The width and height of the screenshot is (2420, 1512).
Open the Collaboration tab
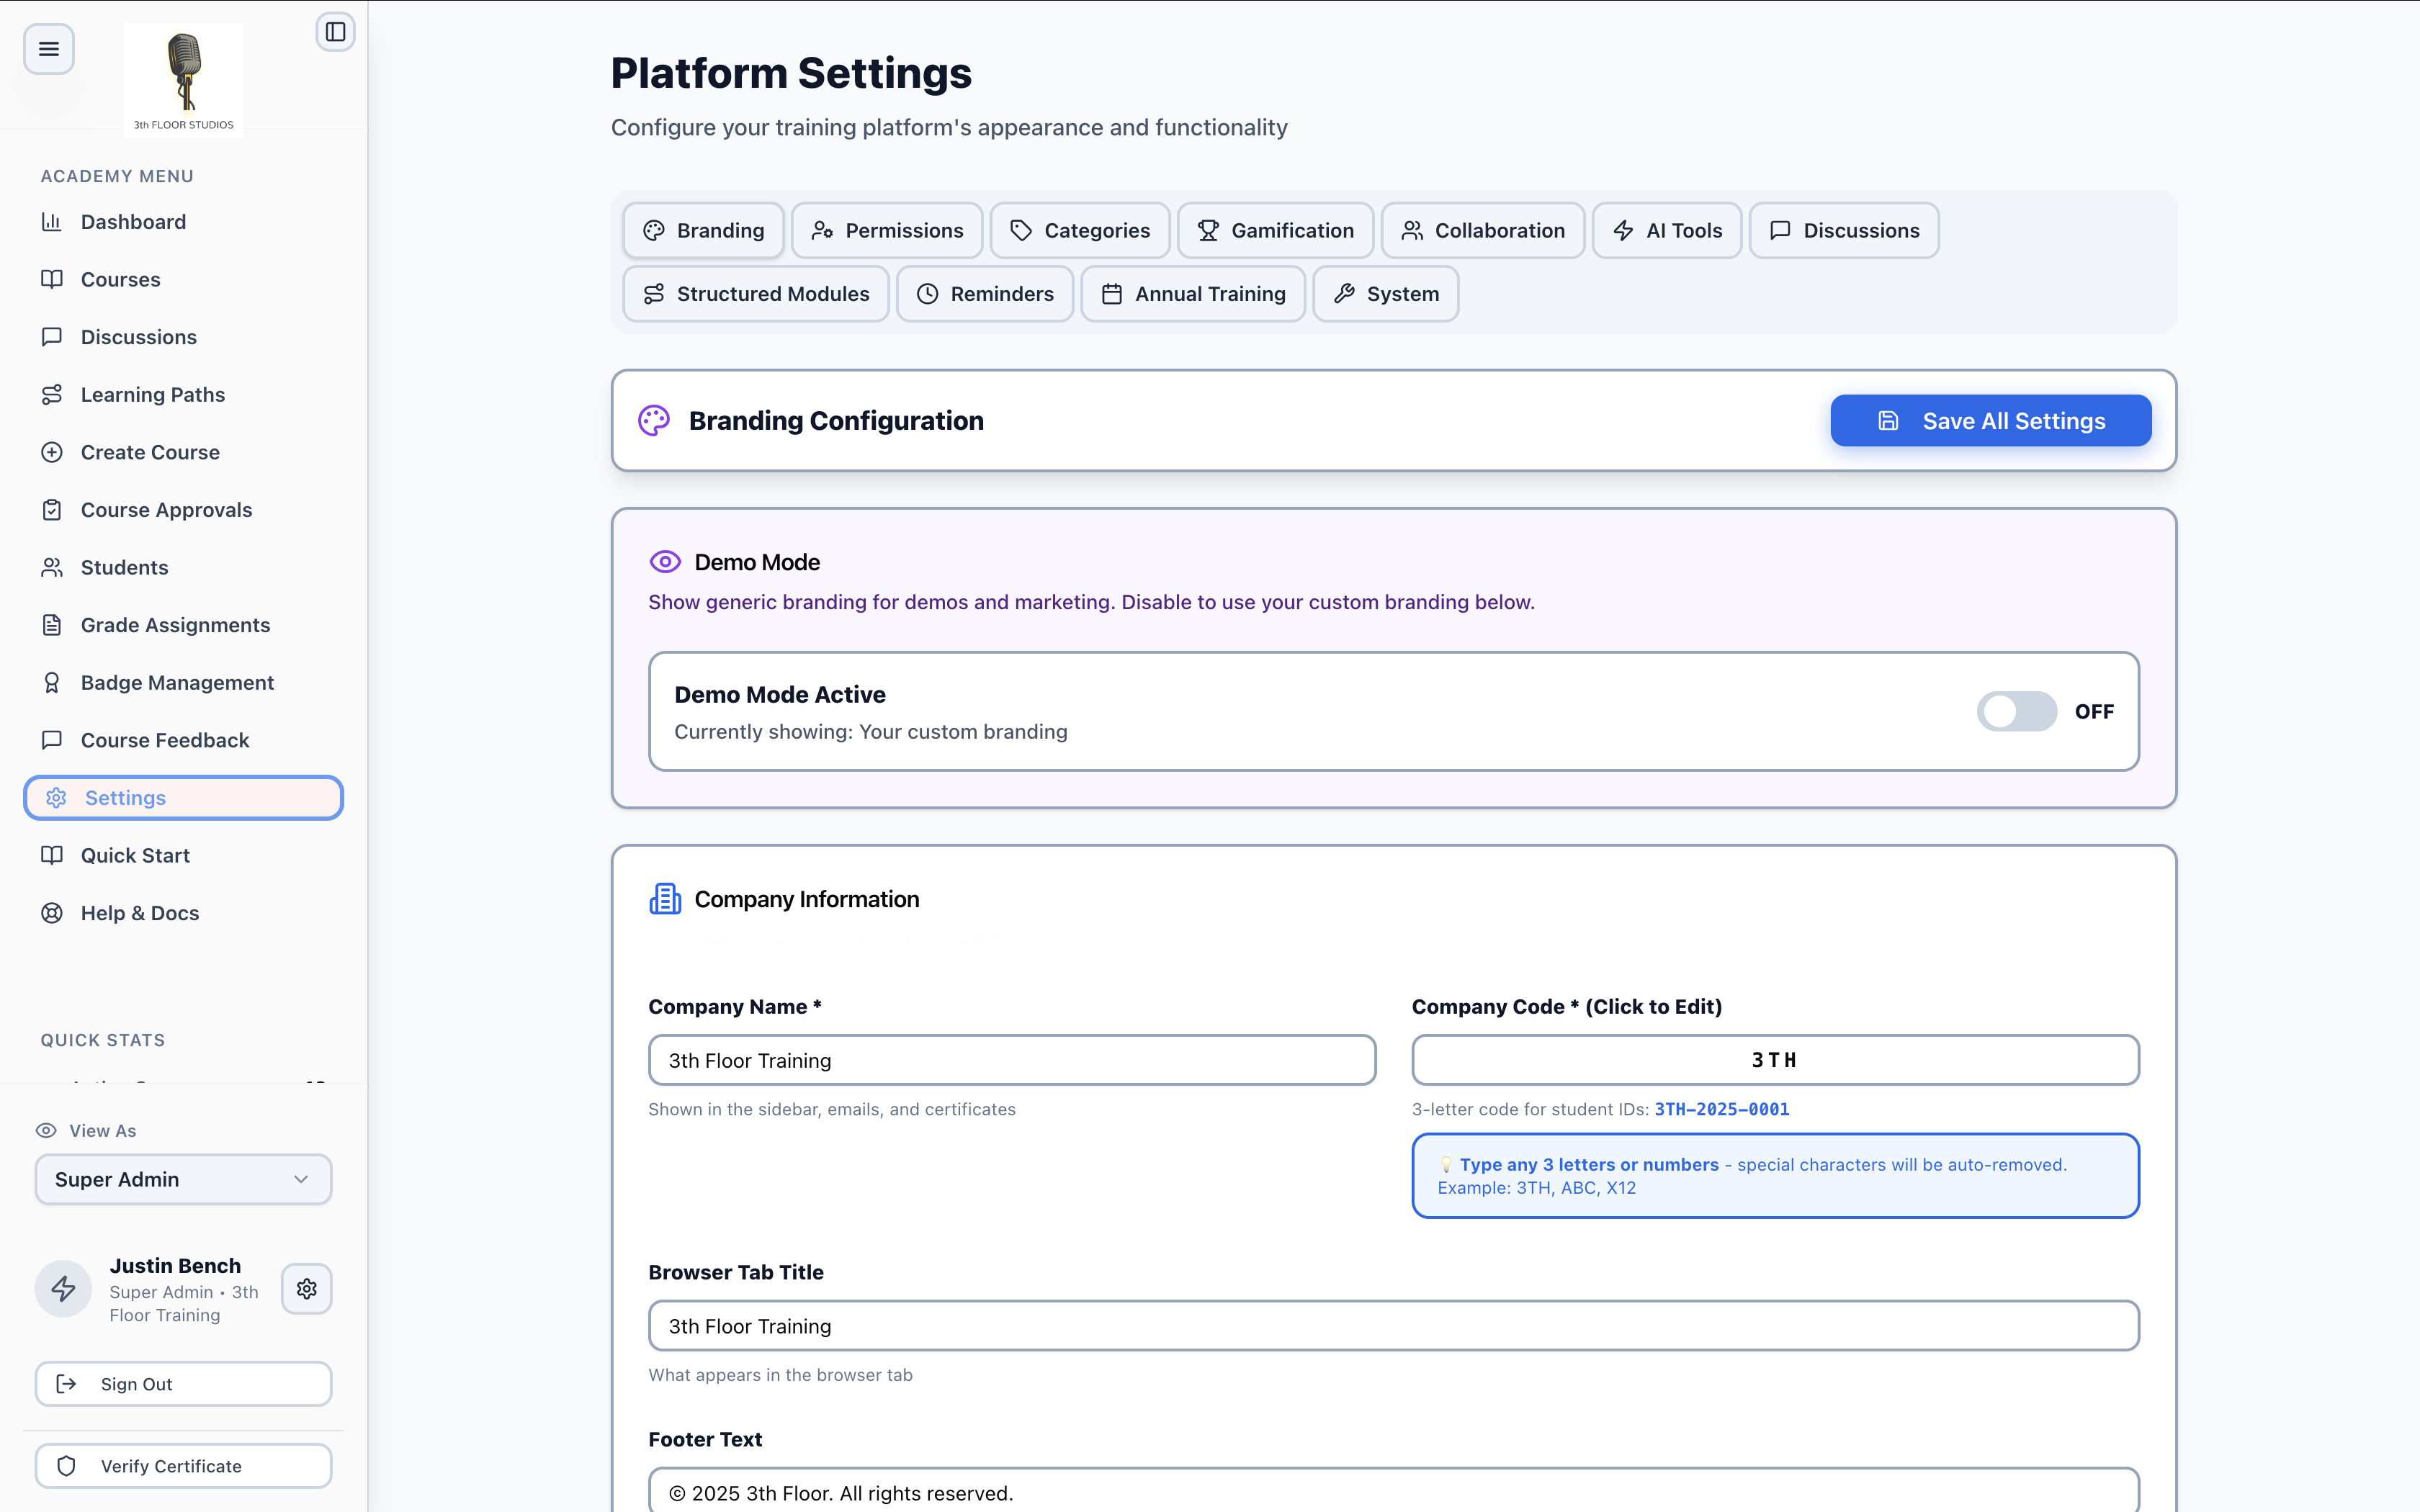click(x=1483, y=231)
